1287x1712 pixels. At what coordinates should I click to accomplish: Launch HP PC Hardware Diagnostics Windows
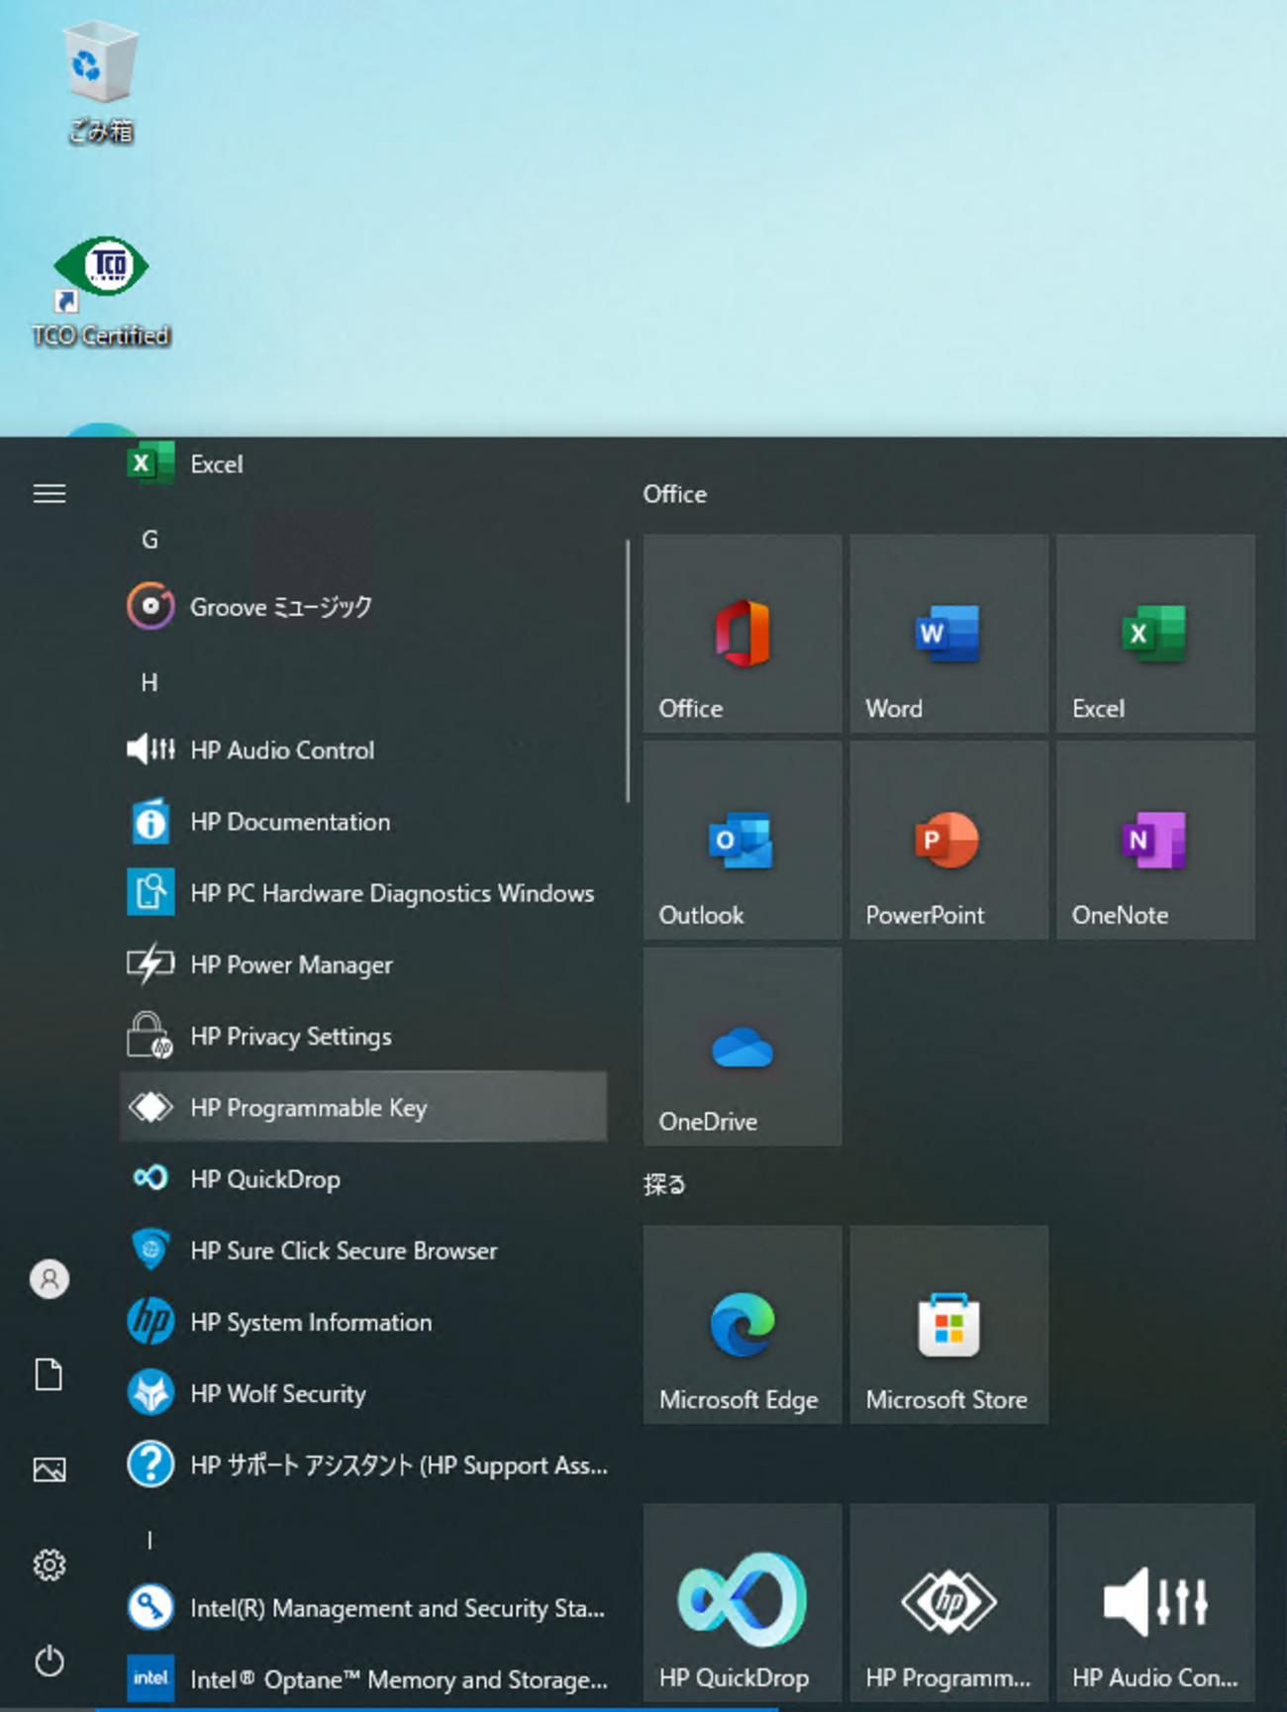pyautogui.click(x=364, y=893)
